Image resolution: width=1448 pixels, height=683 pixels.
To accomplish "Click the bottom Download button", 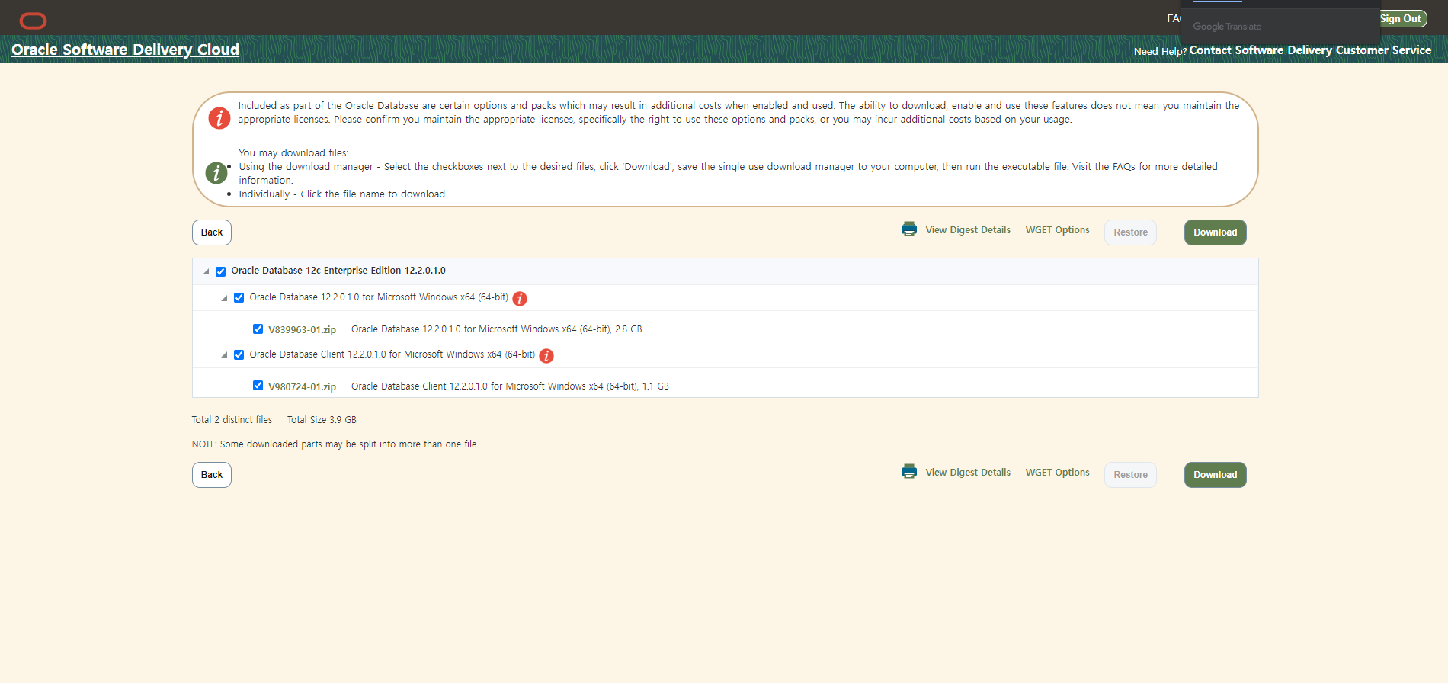I will tap(1216, 475).
